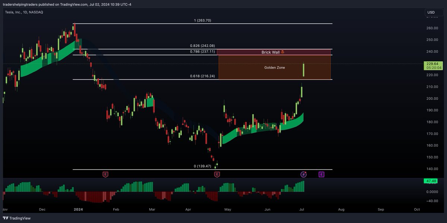Click the -40.00 indicator axis label

click(x=432, y=201)
